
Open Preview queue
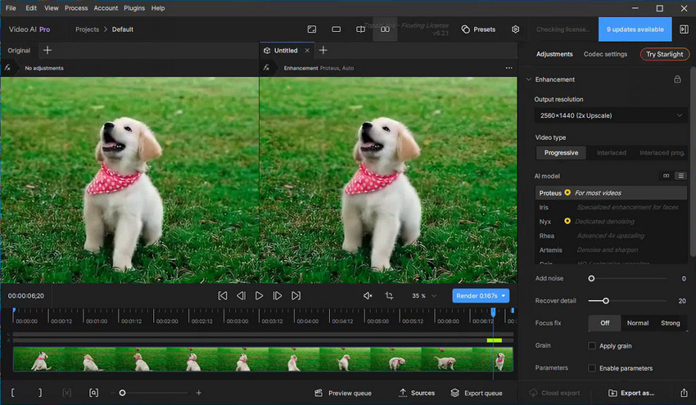click(x=342, y=393)
